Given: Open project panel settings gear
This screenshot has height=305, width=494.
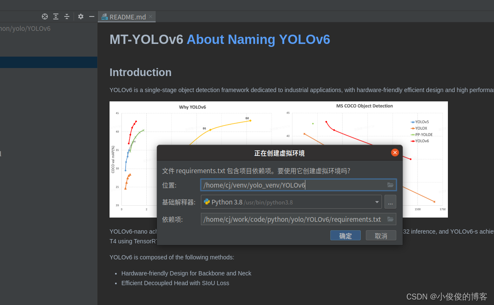Looking at the screenshot, I should point(81,16).
